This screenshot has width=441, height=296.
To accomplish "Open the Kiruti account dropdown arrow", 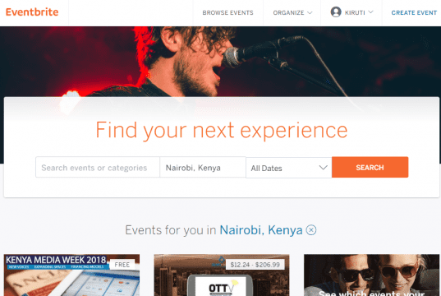I will pyautogui.click(x=370, y=12).
